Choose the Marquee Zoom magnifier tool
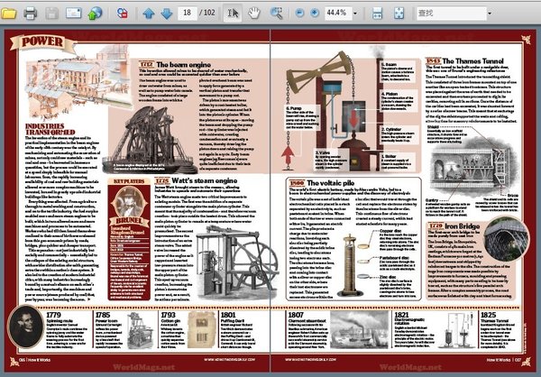This screenshot has height=377, width=541. pos(276,14)
